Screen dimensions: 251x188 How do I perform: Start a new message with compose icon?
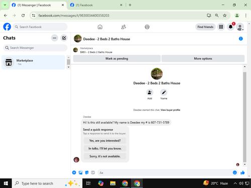[64, 38]
